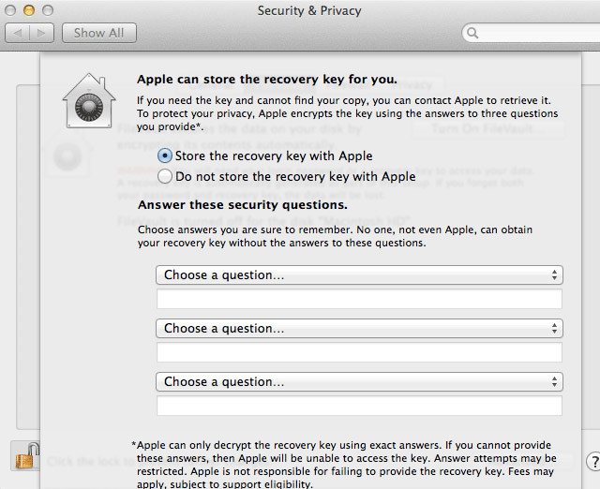Click stepper arrows on first question popup

click(x=554, y=274)
